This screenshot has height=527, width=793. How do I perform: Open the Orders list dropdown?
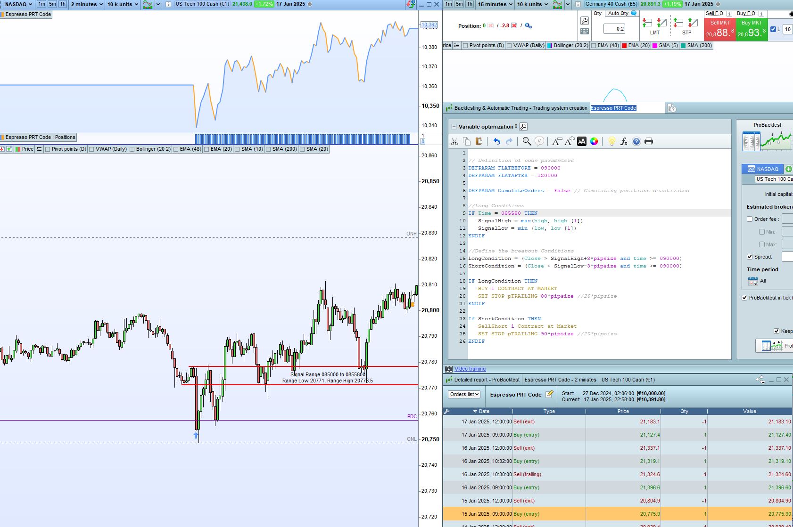tap(464, 394)
